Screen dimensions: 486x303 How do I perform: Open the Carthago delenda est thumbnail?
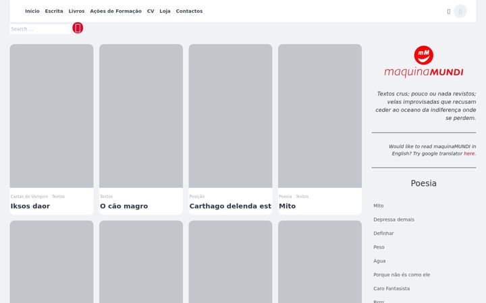tap(230, 116)
